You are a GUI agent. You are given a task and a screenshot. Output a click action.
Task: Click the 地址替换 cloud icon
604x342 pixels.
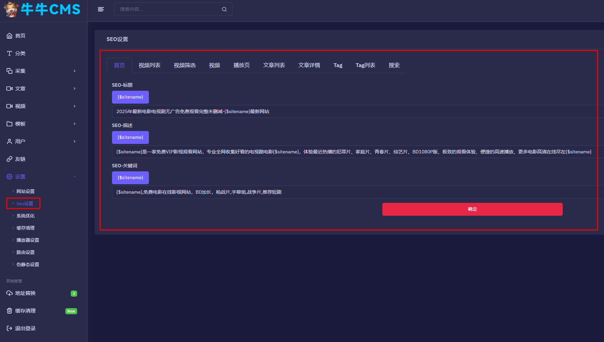[9, 293]
